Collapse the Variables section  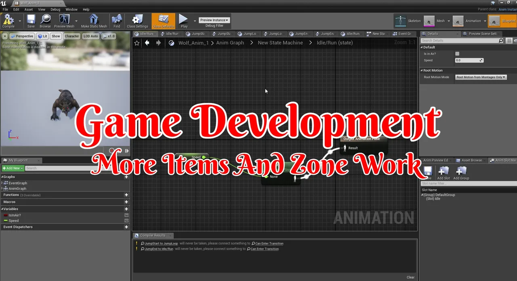point(2,209)
